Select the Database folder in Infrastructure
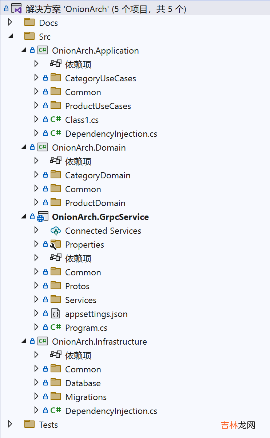 [x=83, y=383]
